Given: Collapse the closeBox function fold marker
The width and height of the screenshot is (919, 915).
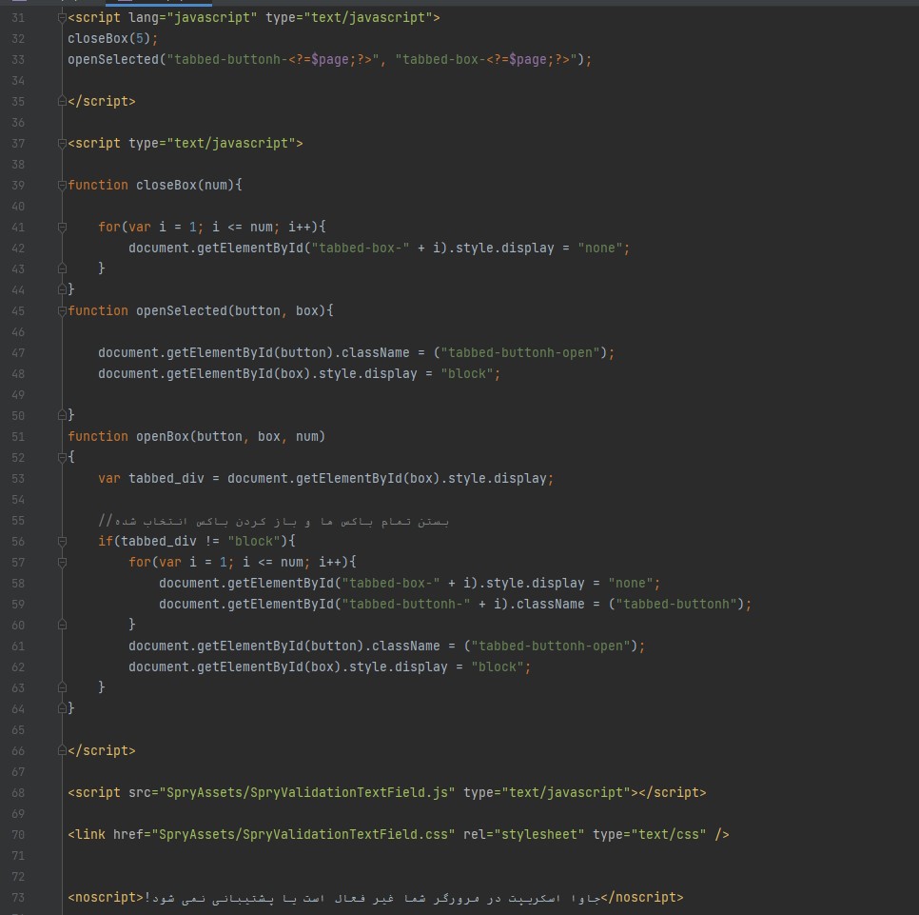Looking at the screenshot, I should [x=63, y=186].
